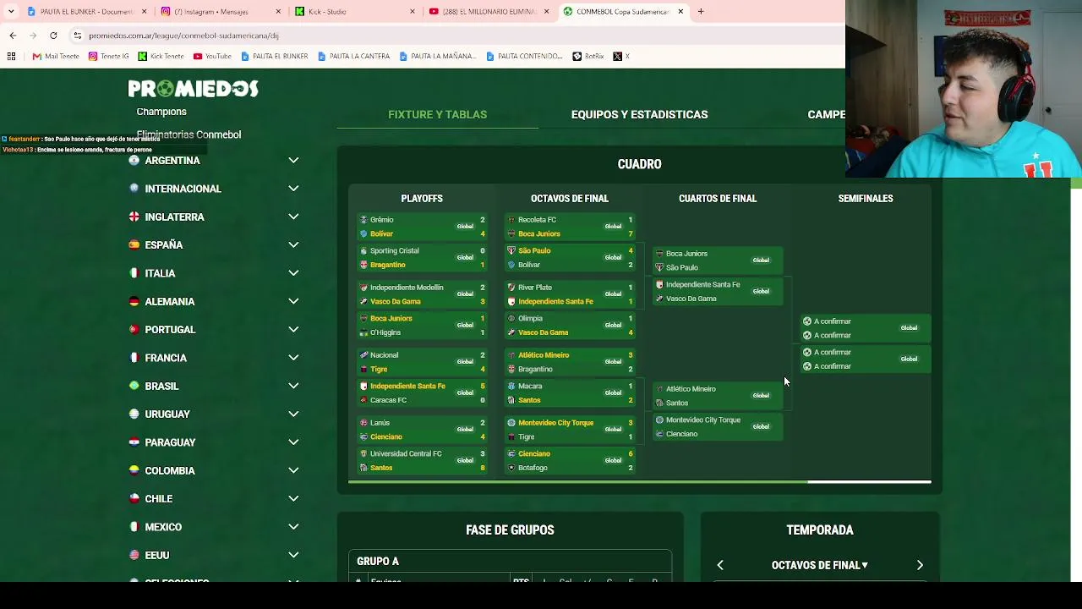Open Tenete IG bookmark
Viewport: 1082px width, 609px height.
click(109, 57)
